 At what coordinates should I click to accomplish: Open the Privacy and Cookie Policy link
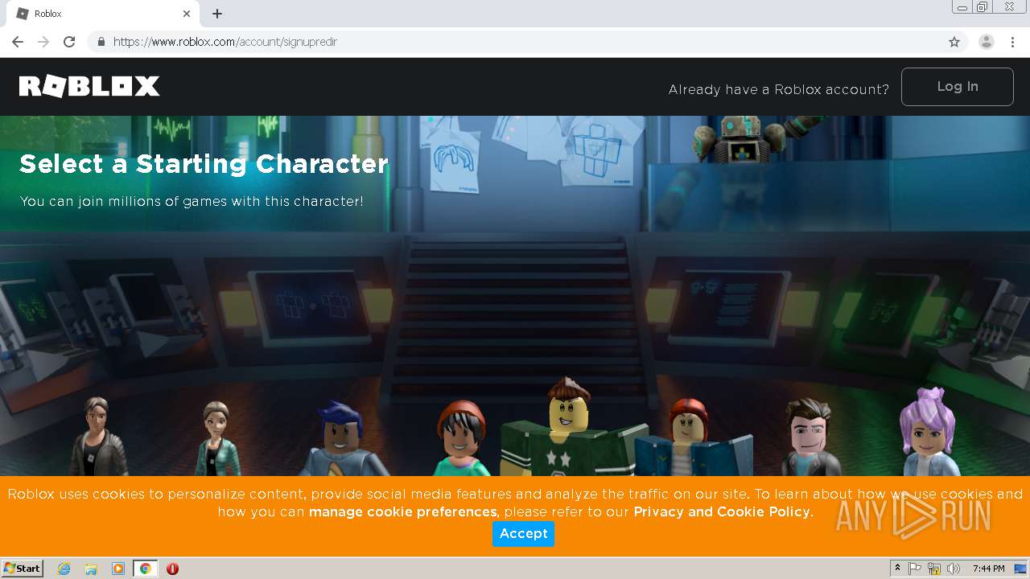tap(722, 511)
